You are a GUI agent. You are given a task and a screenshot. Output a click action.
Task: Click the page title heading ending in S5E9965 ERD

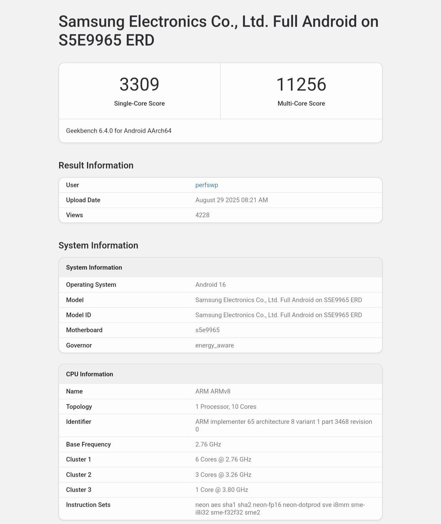tap(219, 31)
